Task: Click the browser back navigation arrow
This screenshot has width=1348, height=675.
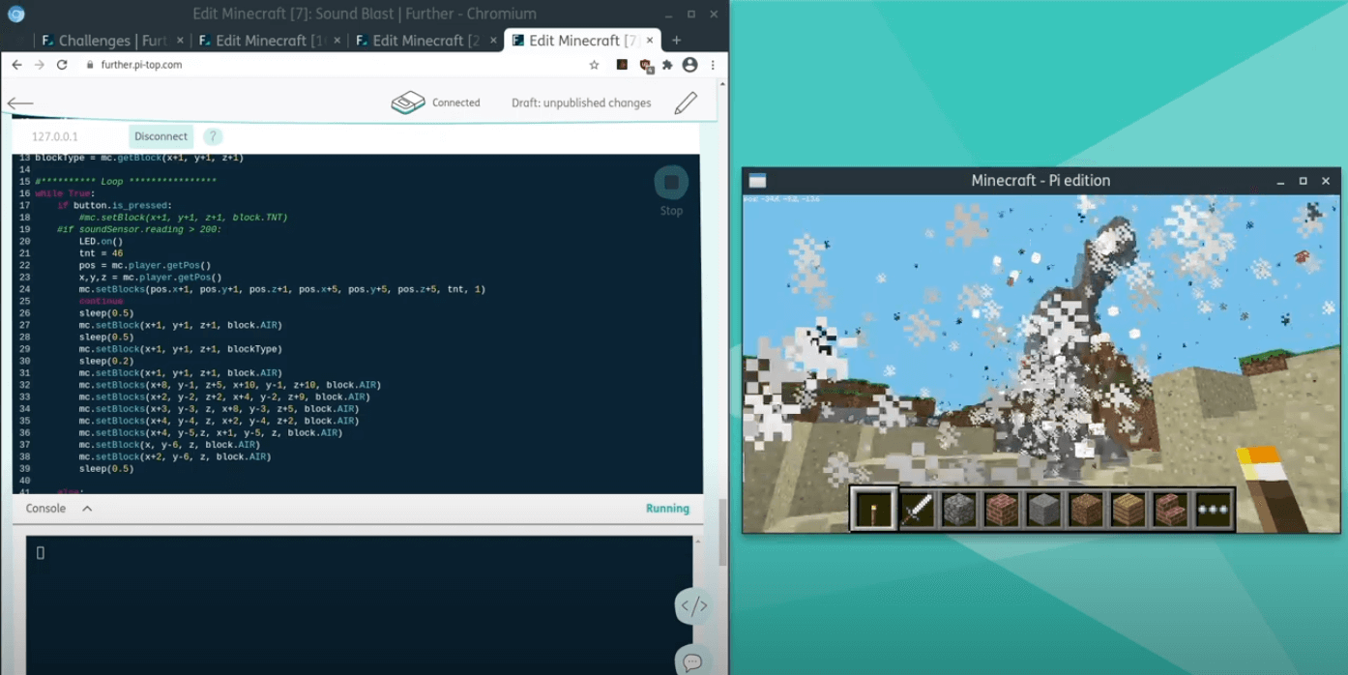Action: pos(16,65)
